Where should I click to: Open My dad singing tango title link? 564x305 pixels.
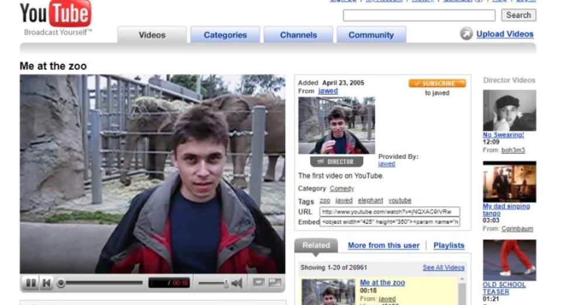coord(506,210)
